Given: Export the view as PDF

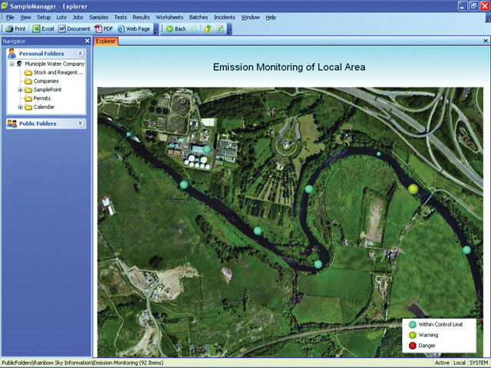Looking at the screenshot, I should (104, 28).
